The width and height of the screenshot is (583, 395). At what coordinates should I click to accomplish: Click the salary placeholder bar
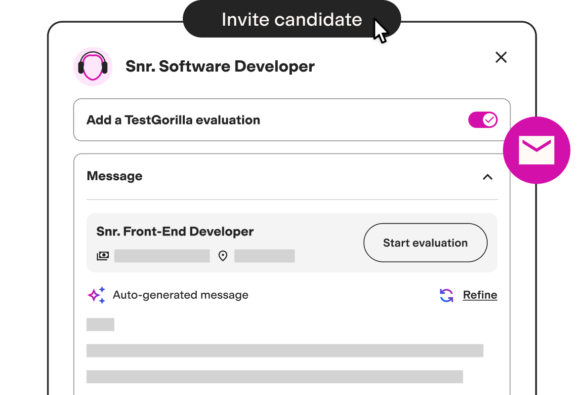(162, 256)
